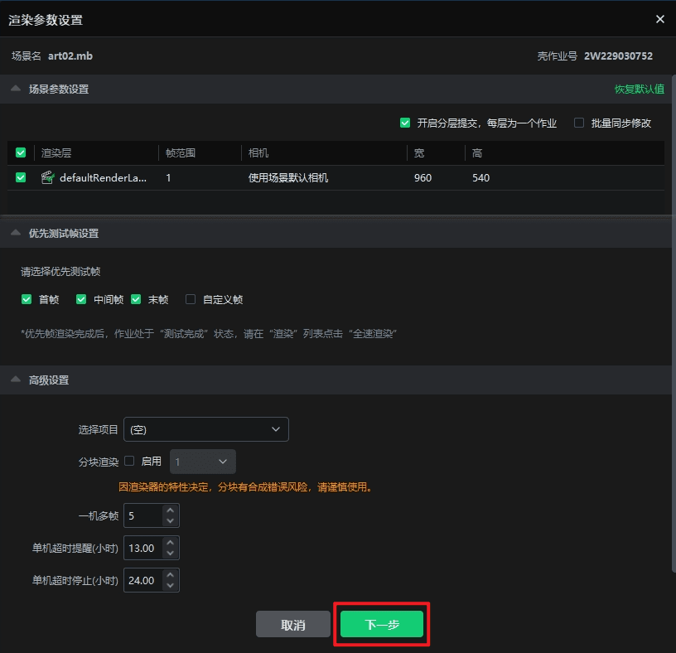Click the green 下一步 button
Image resolution: width=676 pixels, height=653 pixels.
coord(382,624)
